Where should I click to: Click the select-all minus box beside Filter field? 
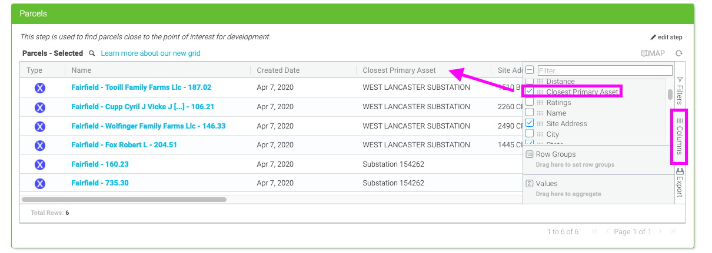point(530,70)
